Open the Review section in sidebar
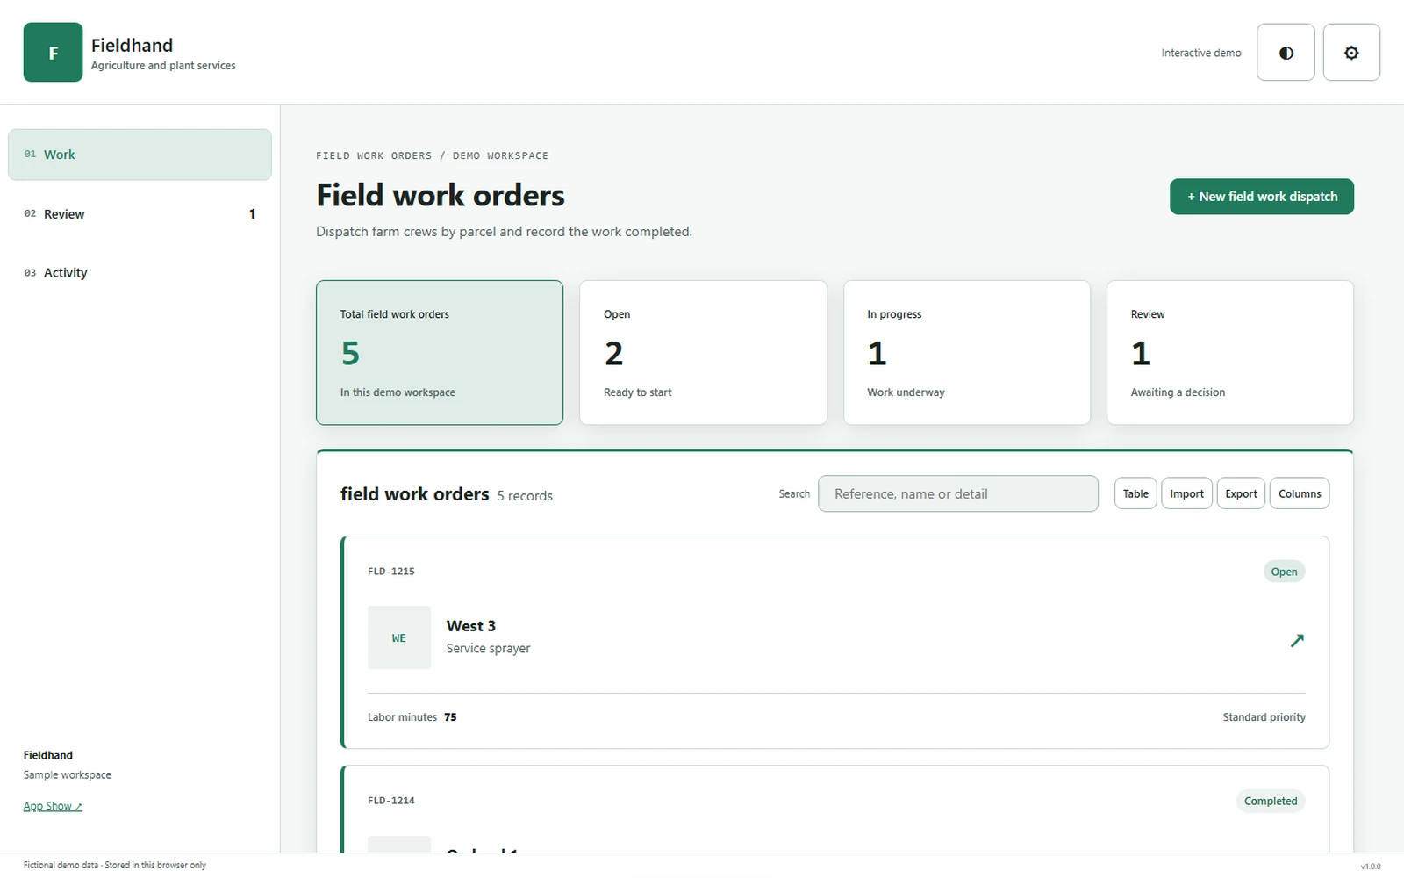 (x=140, y=213)
